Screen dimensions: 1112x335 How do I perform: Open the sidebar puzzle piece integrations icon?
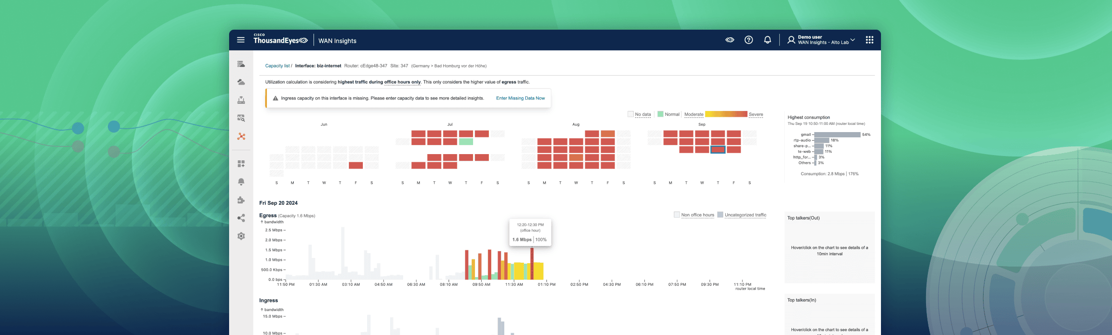241,200
